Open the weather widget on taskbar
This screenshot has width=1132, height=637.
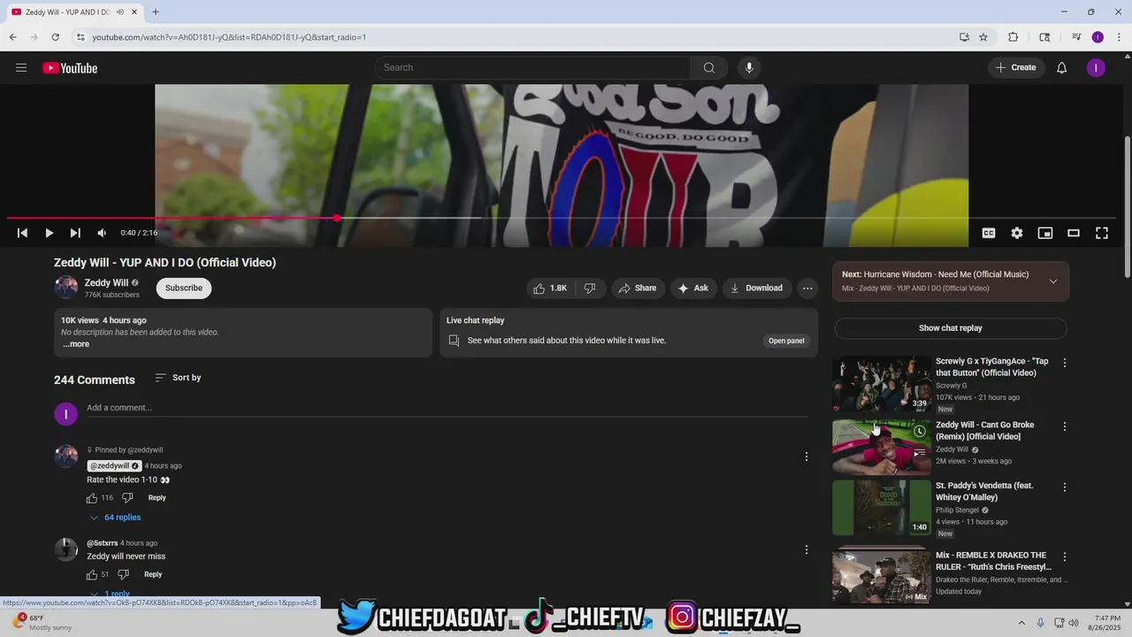(x=42, y=623)
